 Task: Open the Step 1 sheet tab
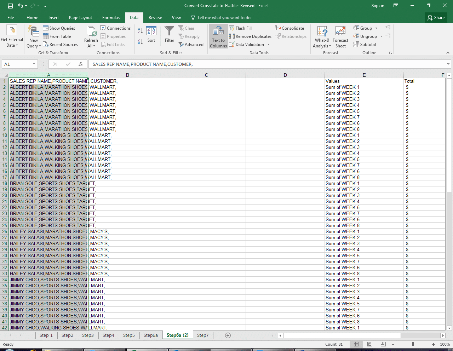(46, 335)
